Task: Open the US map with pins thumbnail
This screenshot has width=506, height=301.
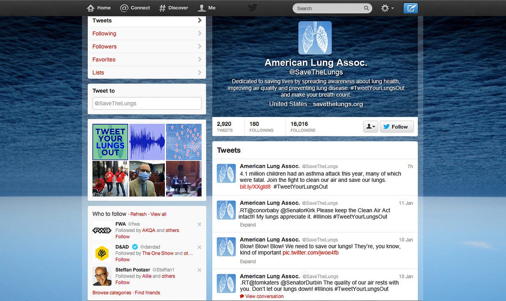Action: 184,142
